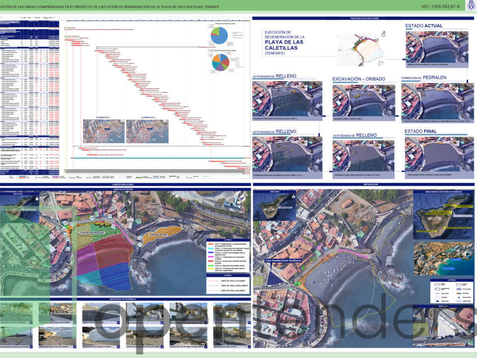Click the ESTADO ACTUAL heading
Image resolution: width=477 pixels, height=358 pixels.
(424, 26)
